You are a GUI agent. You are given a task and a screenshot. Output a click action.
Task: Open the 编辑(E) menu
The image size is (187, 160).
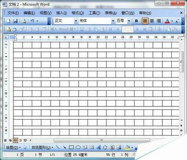[x=29, y=13]
